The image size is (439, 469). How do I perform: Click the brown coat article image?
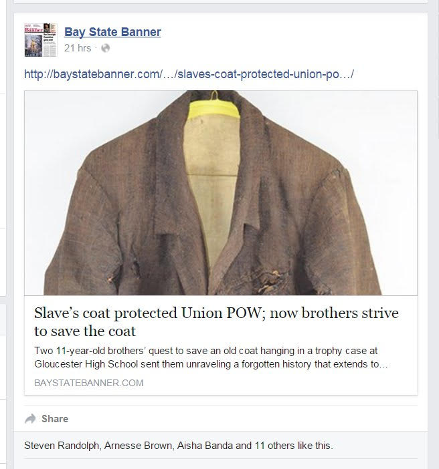[x=221, y=193]
